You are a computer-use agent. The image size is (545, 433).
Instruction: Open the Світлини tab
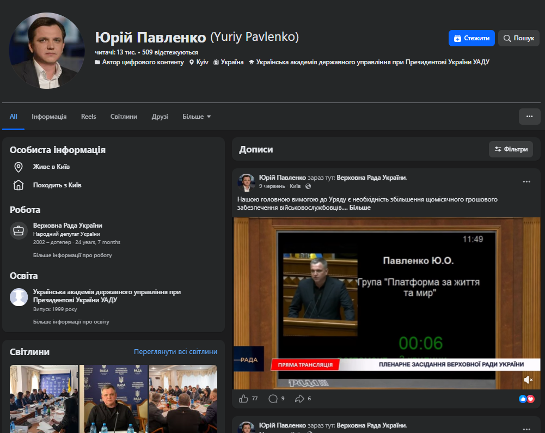tap(124, 117)
